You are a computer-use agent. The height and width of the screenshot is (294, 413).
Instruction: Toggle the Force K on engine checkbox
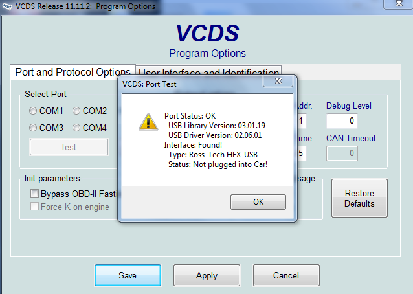(34, 207)
